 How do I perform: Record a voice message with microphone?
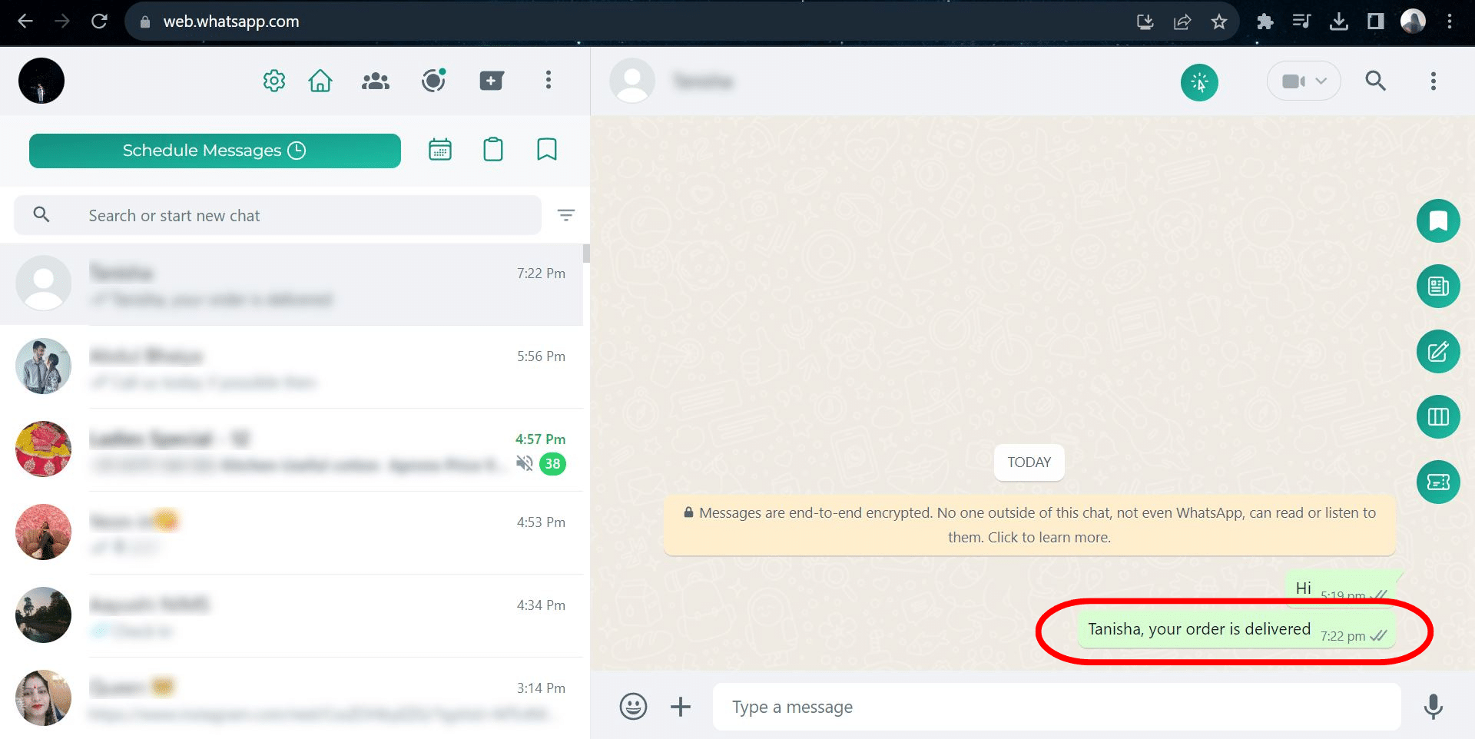pyautogui.click(x=1433, y=706)
